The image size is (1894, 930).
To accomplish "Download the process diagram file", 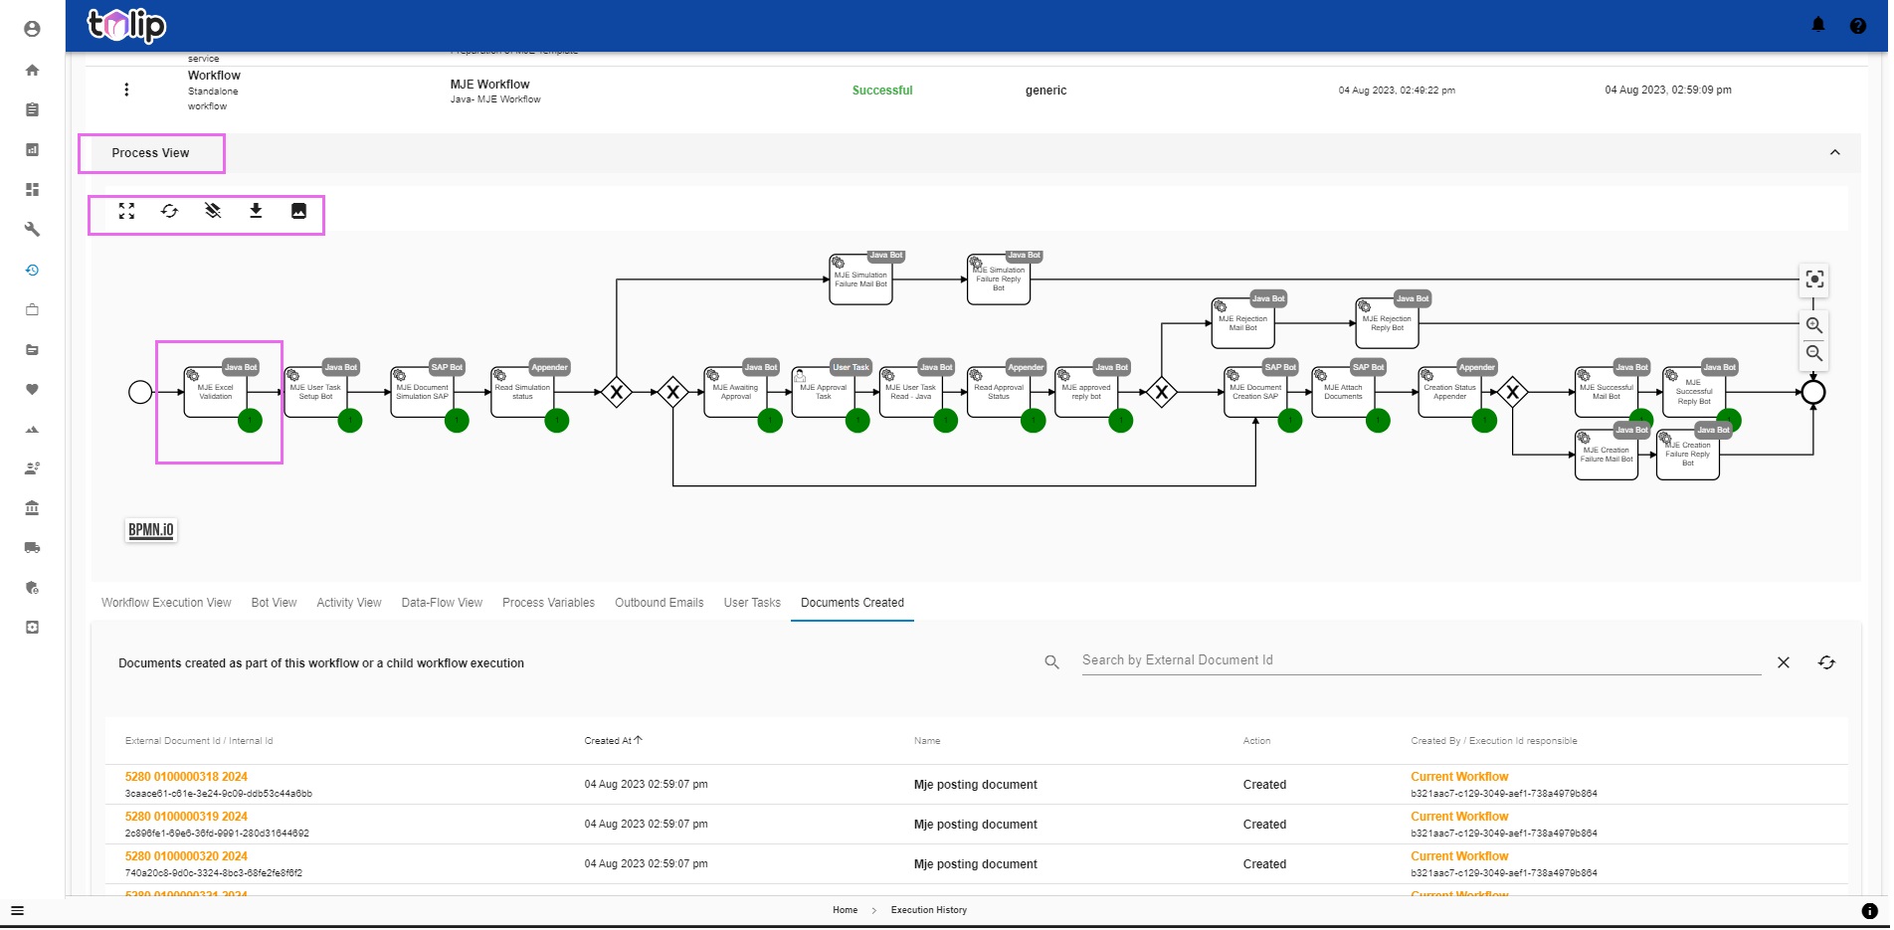I will pyautogui.click(x=256, y=211).
